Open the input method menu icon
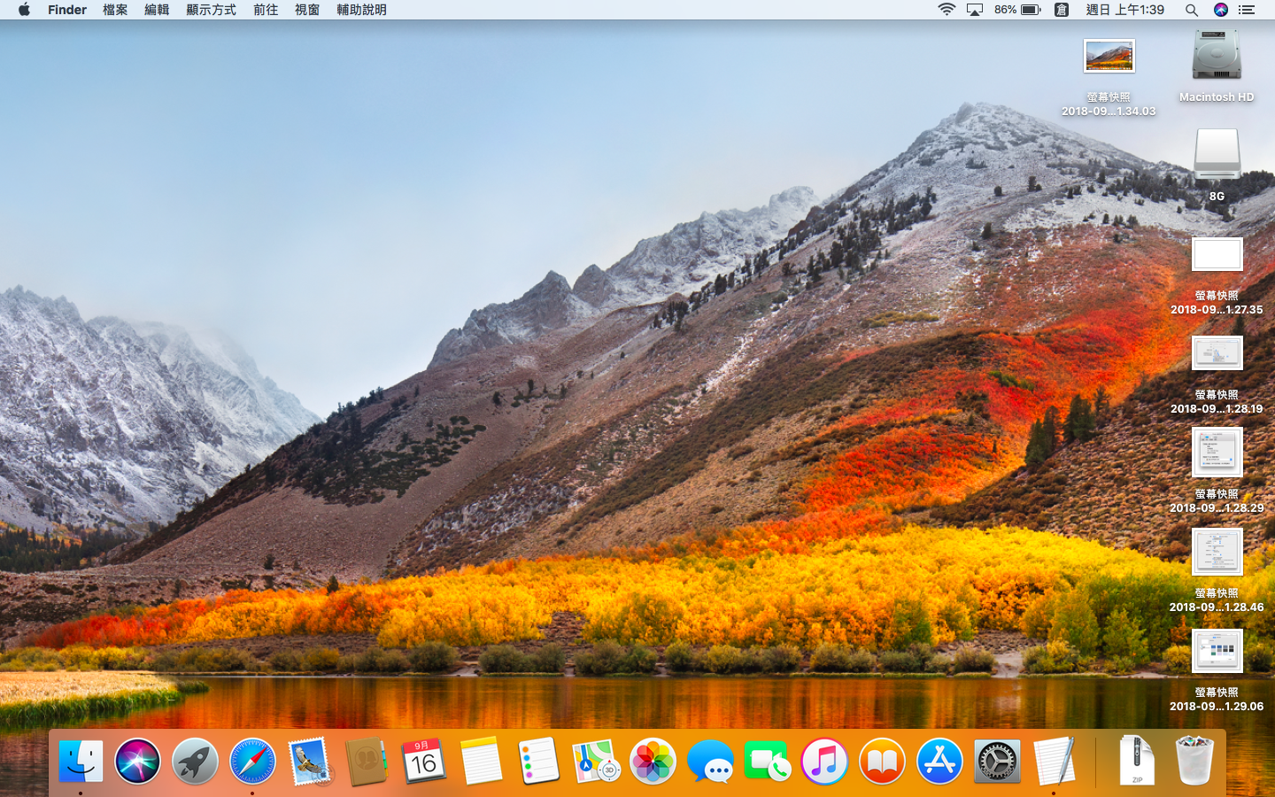This screenshot has height=797, width=1275. pyautogui.click(x=1062, y=10)
